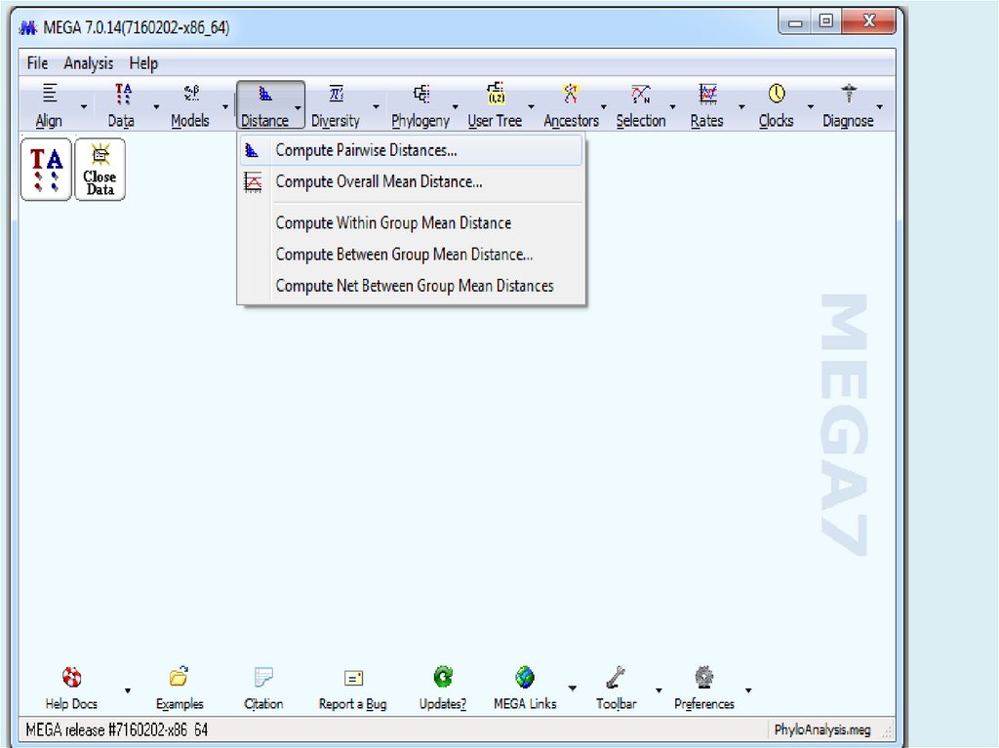This screenshot has height=748, width=999.
Task: Open the Rates toolbar icon
Action: [707, 93]
